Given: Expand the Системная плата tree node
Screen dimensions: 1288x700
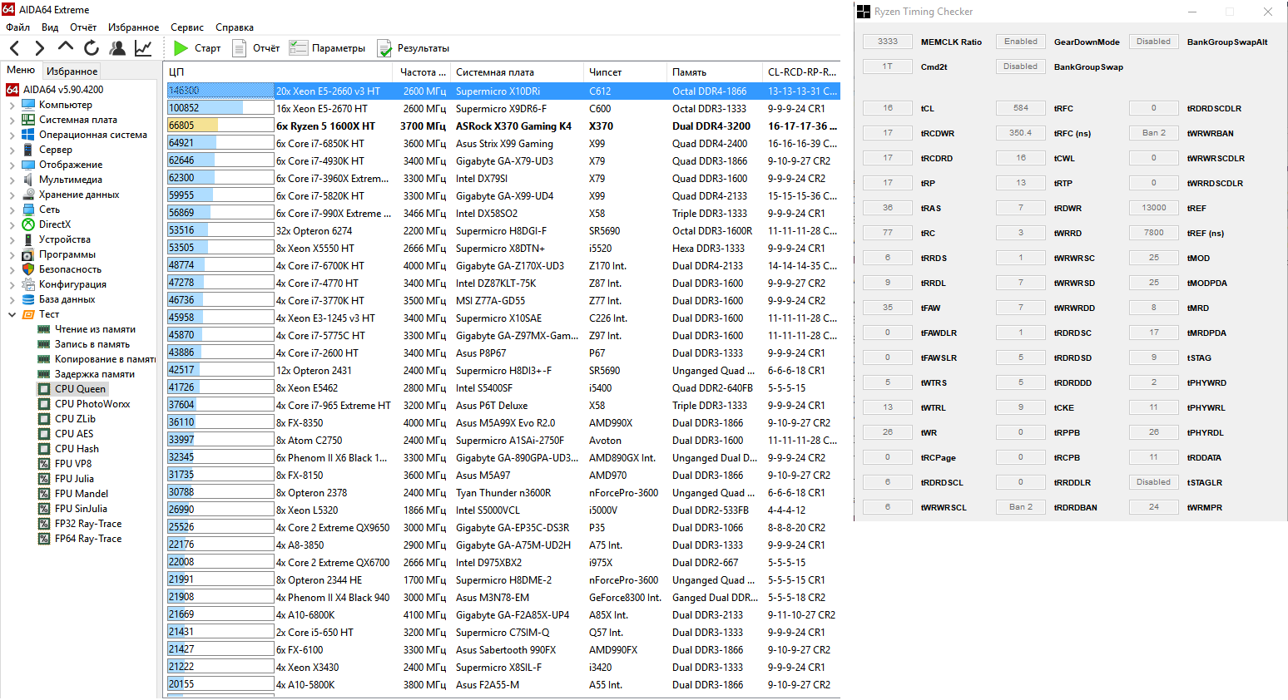Looking at the screenshot, I should (x=12, y=121).
